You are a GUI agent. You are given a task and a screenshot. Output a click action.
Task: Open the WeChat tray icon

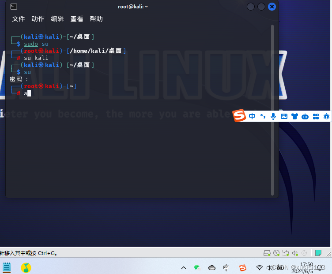click(x=197, y=268)
